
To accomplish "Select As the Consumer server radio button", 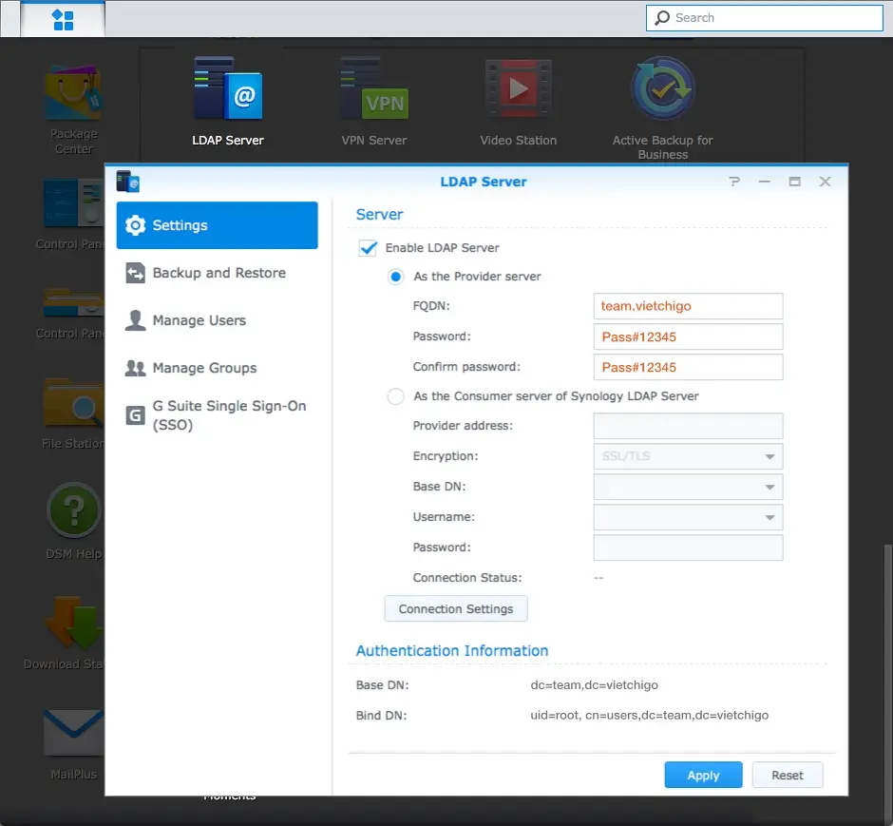I will (396, 396).
